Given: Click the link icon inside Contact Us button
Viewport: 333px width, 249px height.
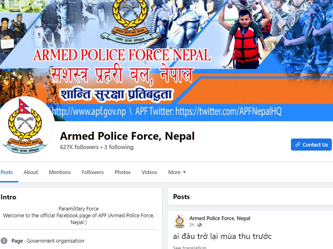Looking at the screenshot, I should pos(298,145).
